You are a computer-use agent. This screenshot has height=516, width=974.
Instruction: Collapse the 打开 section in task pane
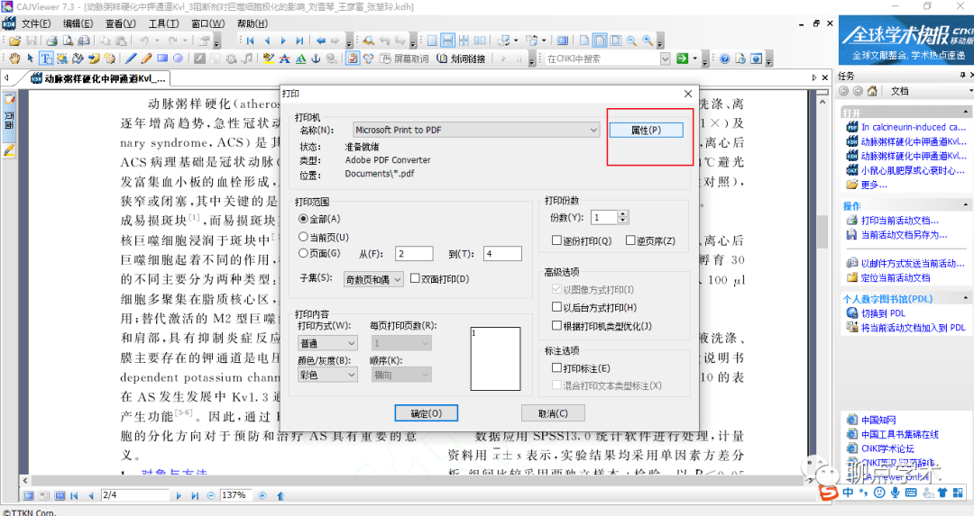pyautogui.click(x=965, y=113)
